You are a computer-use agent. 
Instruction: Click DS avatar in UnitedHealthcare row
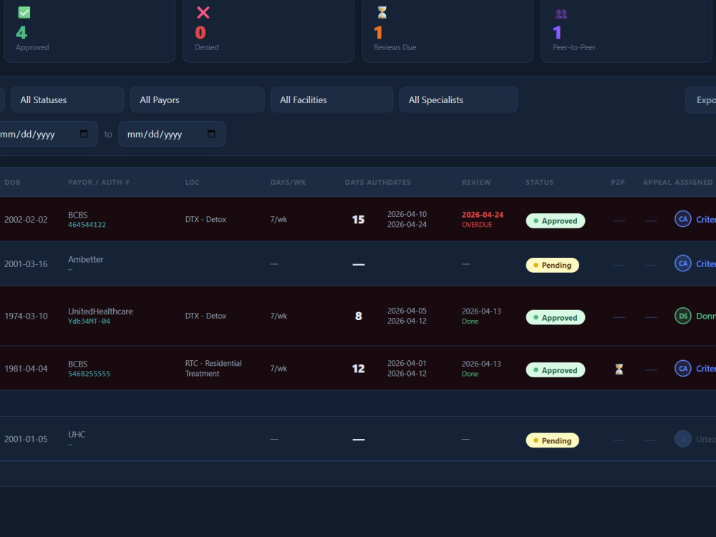[682, 316]
